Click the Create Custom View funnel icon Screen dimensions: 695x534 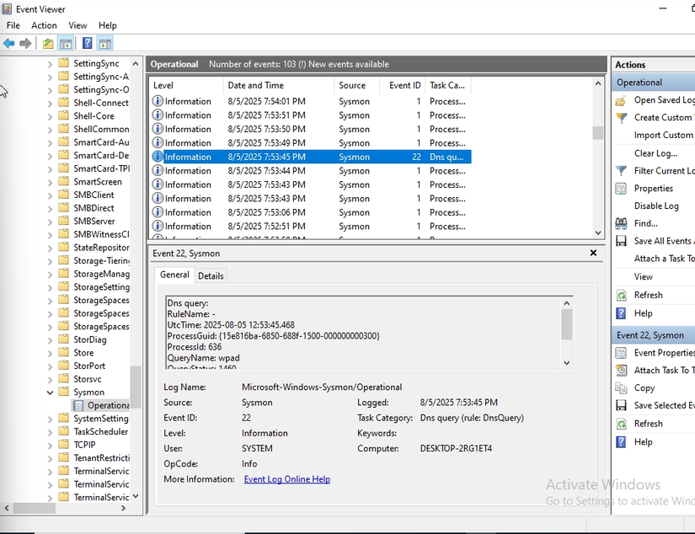click(622, 118)
